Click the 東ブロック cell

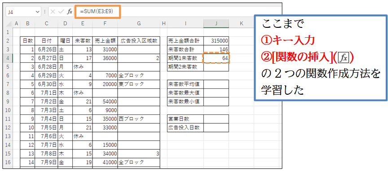point(139,84)
